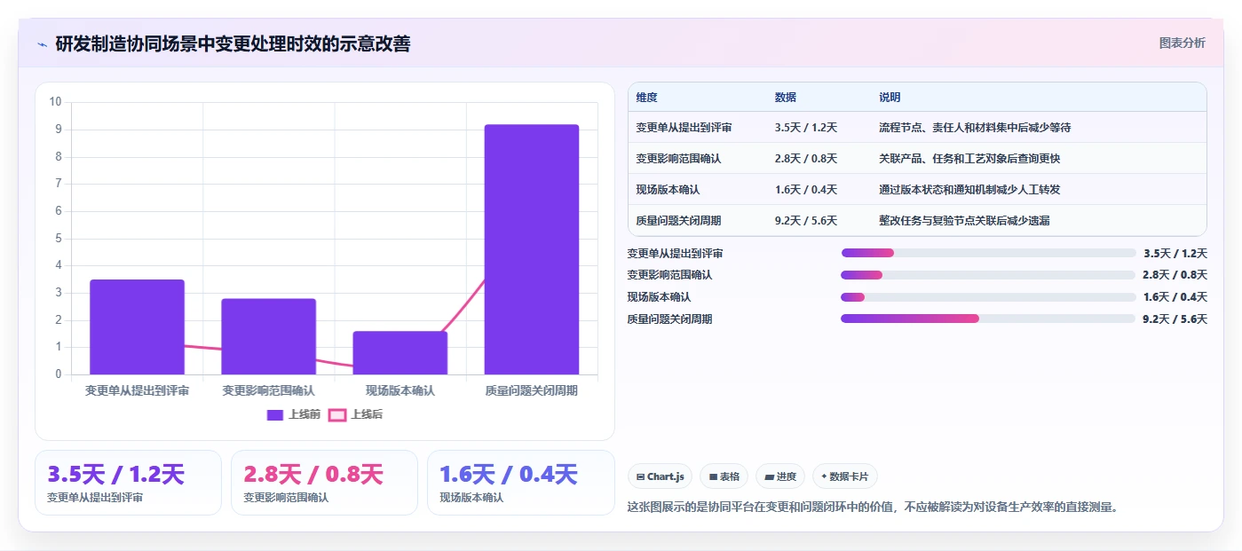Click the purple 上线前 legend swatch

pos(275,414)
